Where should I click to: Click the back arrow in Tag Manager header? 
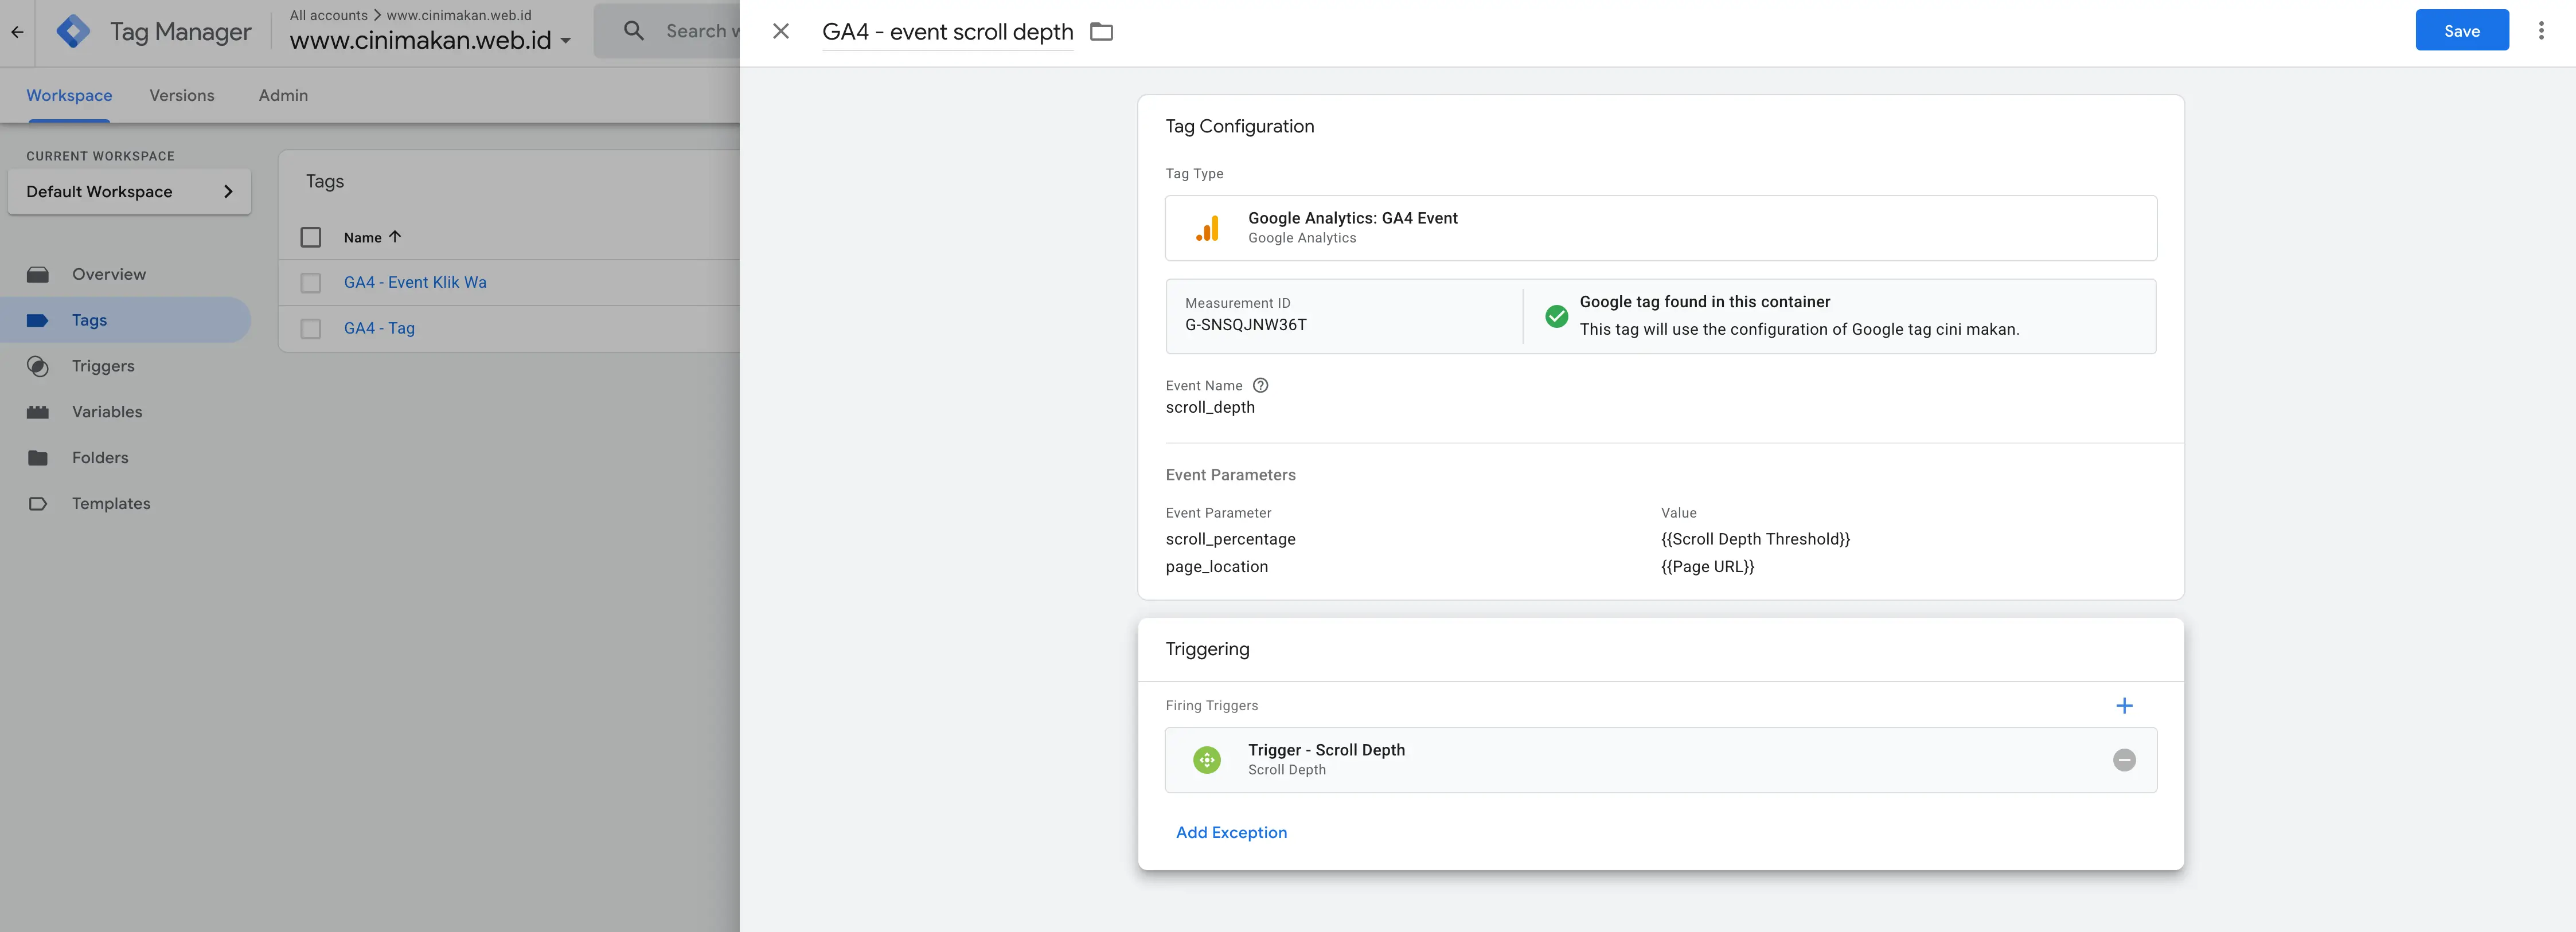[x=17, y=32]
